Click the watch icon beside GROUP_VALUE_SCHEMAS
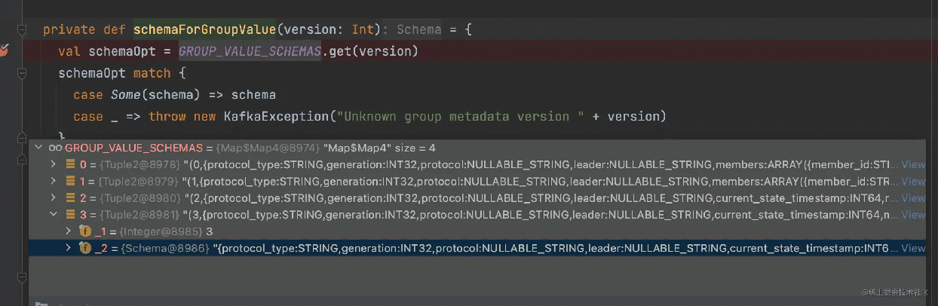 [56, 148]
